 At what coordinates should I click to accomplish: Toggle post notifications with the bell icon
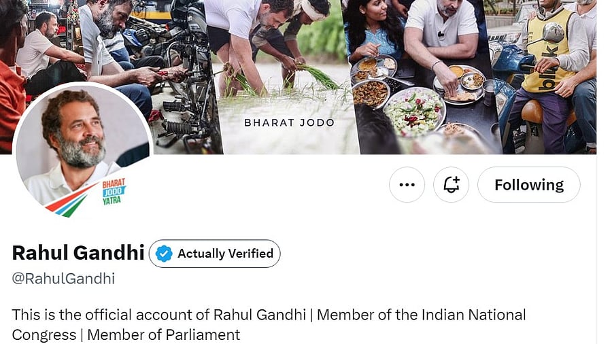pyautogui.click(x=452, y=185)
